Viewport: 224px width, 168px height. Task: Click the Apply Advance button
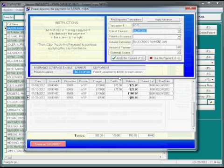pos(163,20)
